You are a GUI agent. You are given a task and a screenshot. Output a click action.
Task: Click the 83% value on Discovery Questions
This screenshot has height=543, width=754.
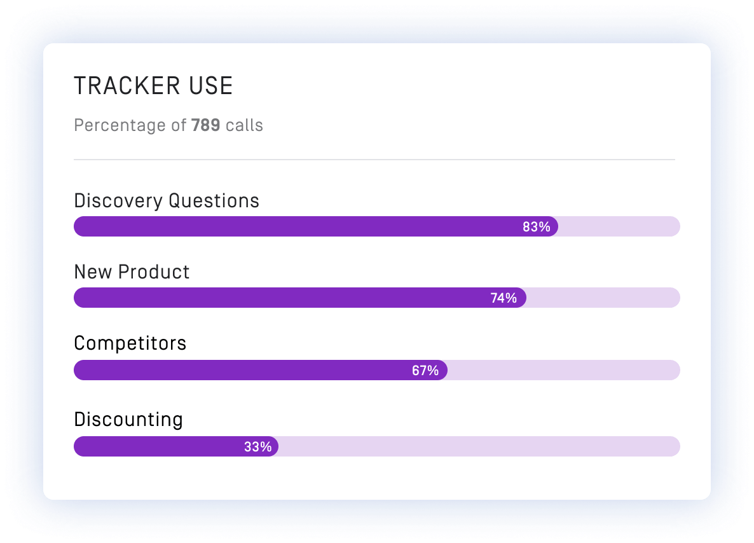[x=536, y=226]
